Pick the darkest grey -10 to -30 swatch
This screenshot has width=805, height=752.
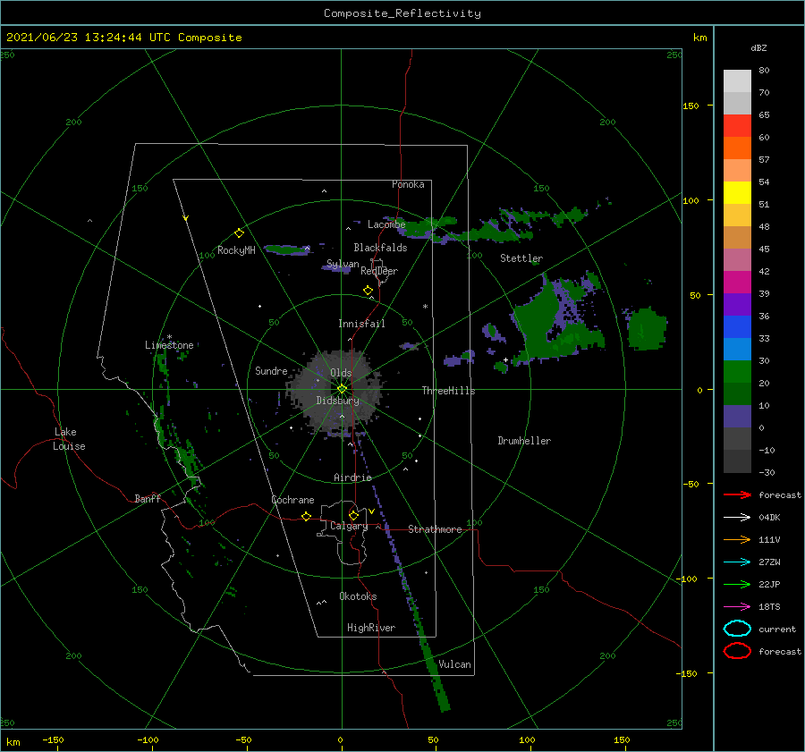737,461
